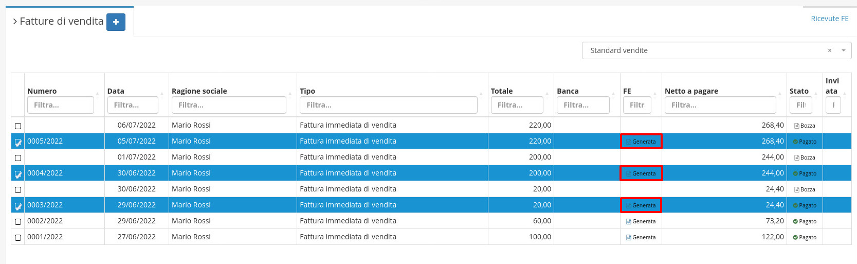Open the Ricevute FE link

[829, 19]
